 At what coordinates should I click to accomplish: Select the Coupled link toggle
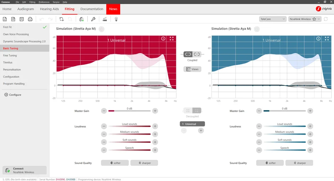tap(188, 54)
